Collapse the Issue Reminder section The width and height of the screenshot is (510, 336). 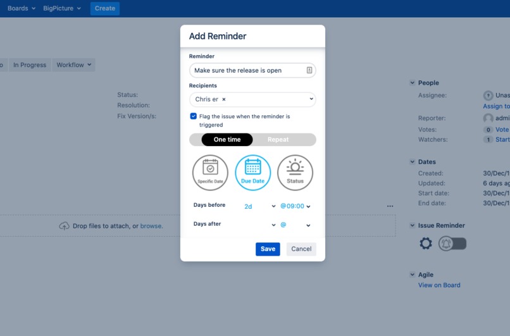tap(412, 225)
